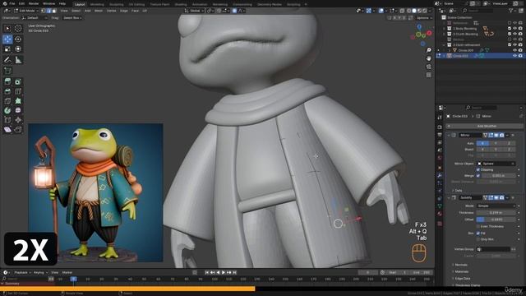This screenshot has width=526, height=296.
Task: Open the timeline Keying button
Action: (x=40, y=272)
